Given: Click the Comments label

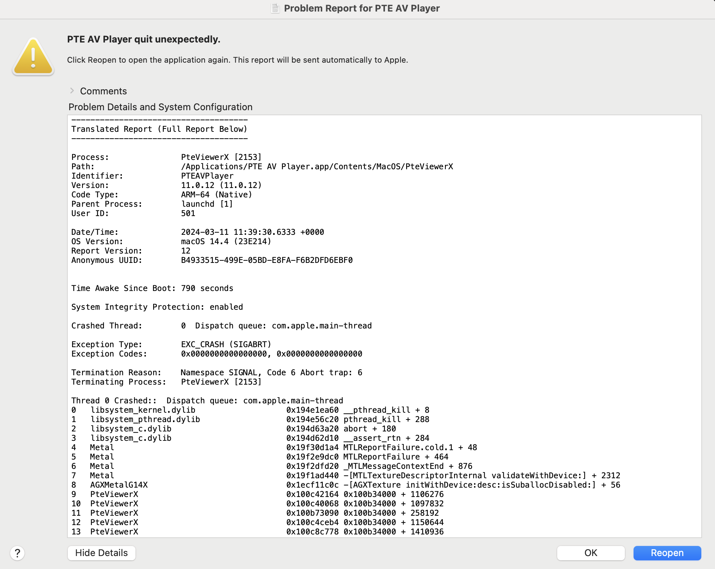Looking at the screenshot, I should [103, 91].
